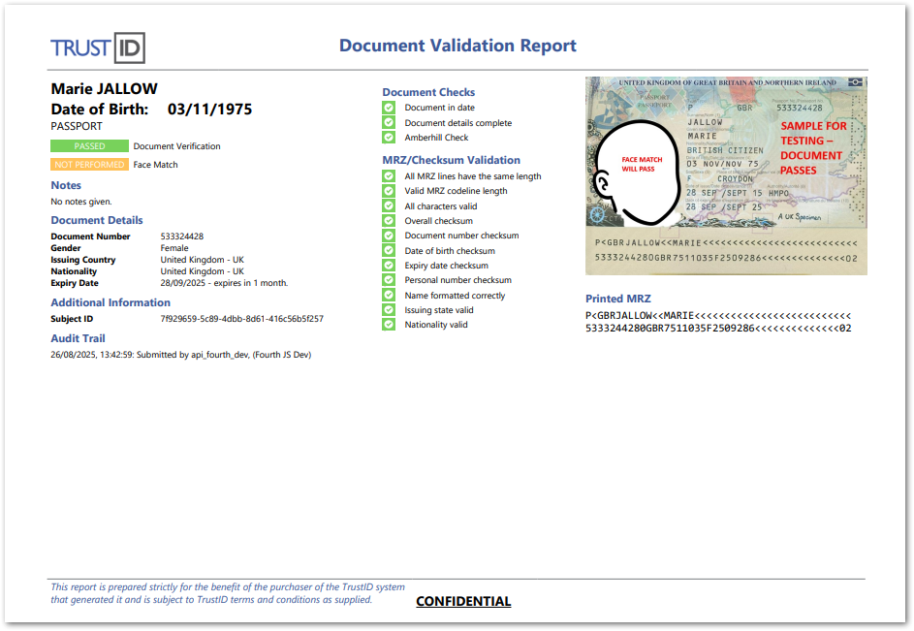Click check mark next to Issuing state valid
This screenshot has width=914, height=631.
coord(389,310)
